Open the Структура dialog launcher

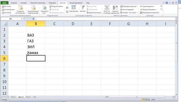(162, 15)
